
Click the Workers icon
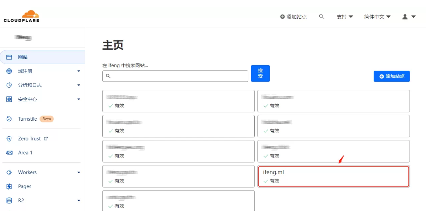pyautogui.click(x=9, y=172)
